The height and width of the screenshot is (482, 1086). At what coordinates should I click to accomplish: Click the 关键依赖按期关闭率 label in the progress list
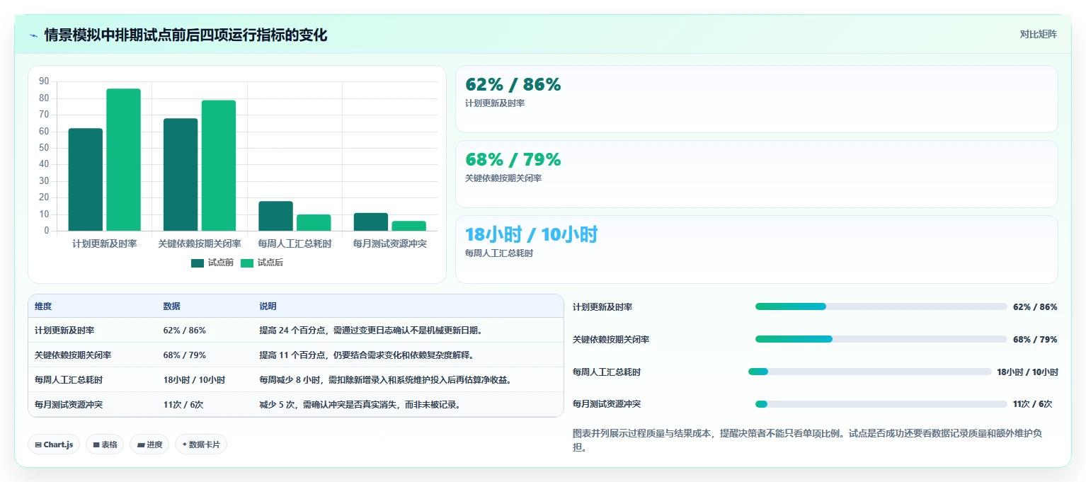pyautogui.click(x=611, y=340)
